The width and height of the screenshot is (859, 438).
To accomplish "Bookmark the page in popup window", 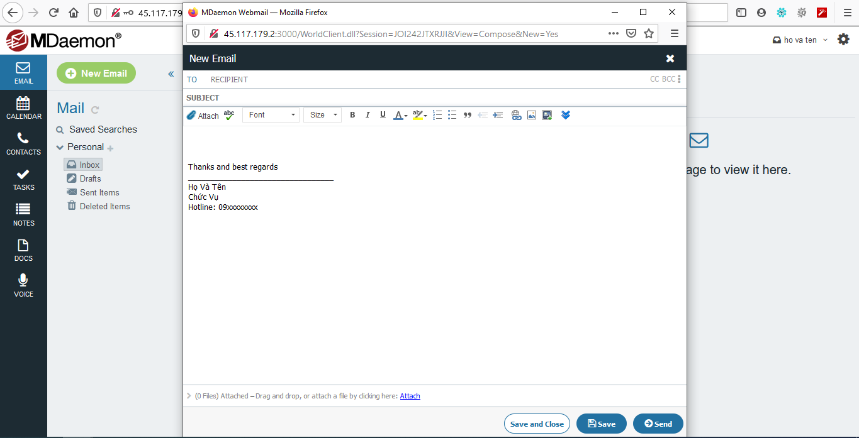I will 649,34.
